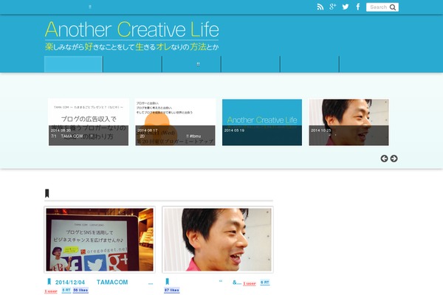Open carousel slide dated 2014 05 19

262,122
